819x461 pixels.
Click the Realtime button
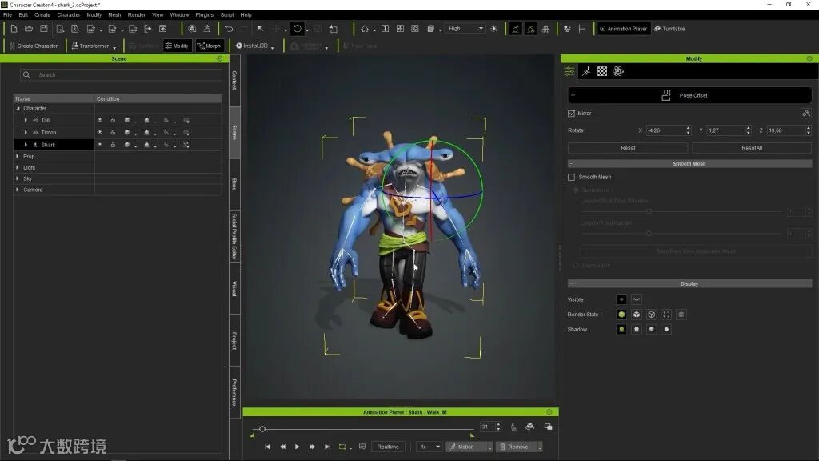[388, 447]
